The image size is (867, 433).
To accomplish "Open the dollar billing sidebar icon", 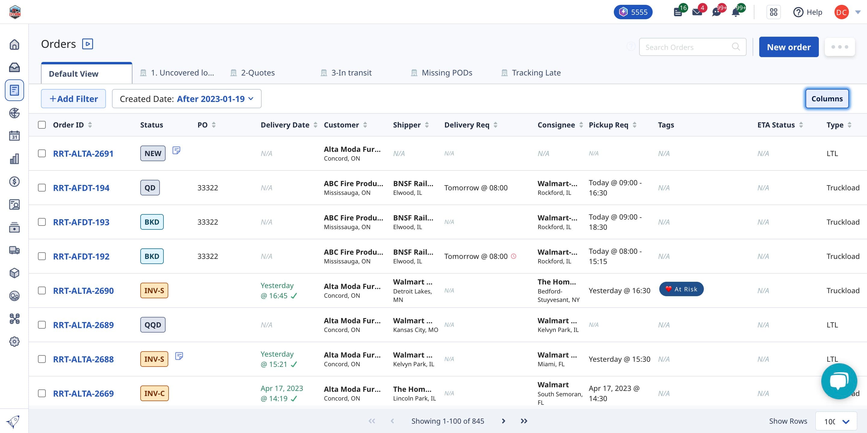I will (14, 182).
